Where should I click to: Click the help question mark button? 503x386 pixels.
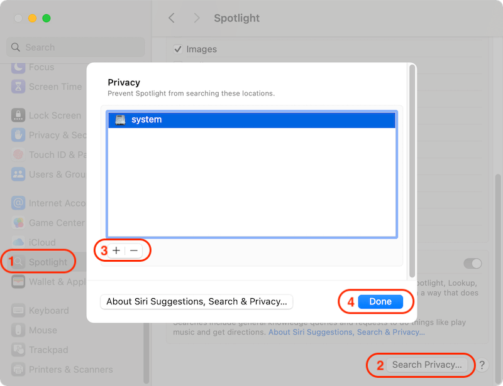(x=482, y=365)
